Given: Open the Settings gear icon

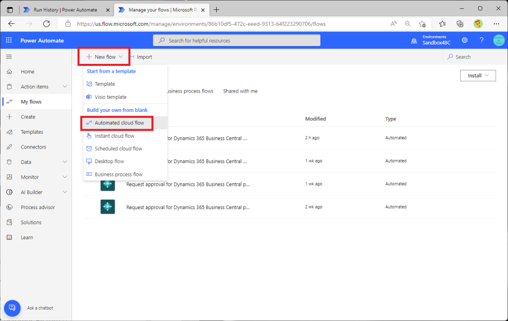Looking at the screenshot, I should pyautogui.click(x=464, y=40).
